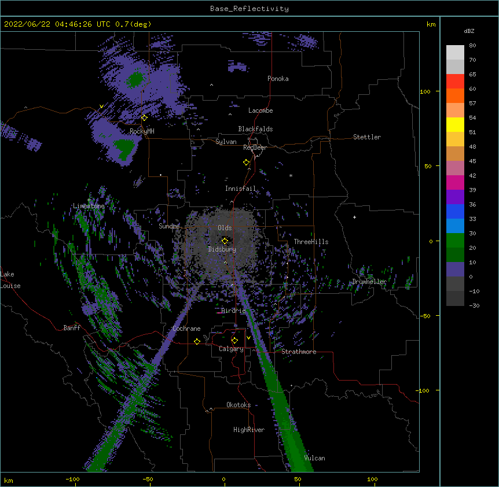Click the Innisfail label
Image resolution: width=499 pixels, height=487 pixels.
[x=240, y=189]
